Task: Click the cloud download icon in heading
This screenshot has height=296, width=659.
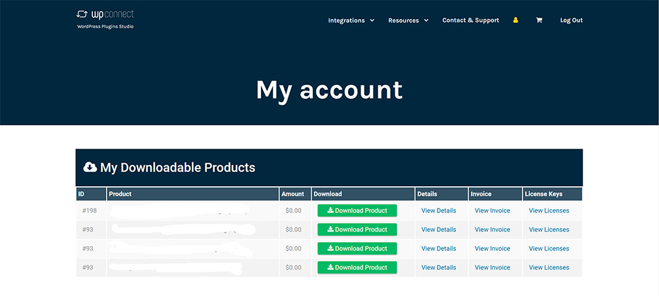Action: pyautogui.click(x=90, y=167)
